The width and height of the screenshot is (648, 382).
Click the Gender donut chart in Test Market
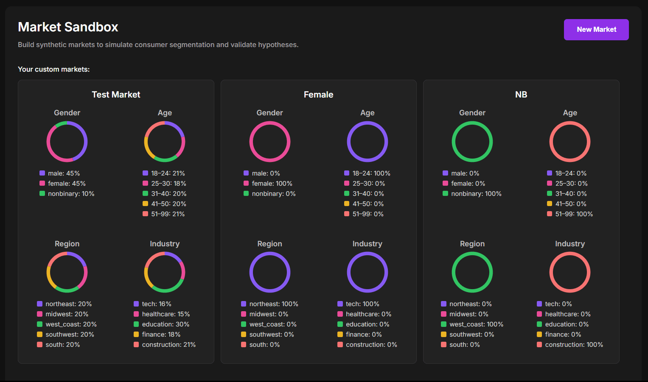(67, 141)
